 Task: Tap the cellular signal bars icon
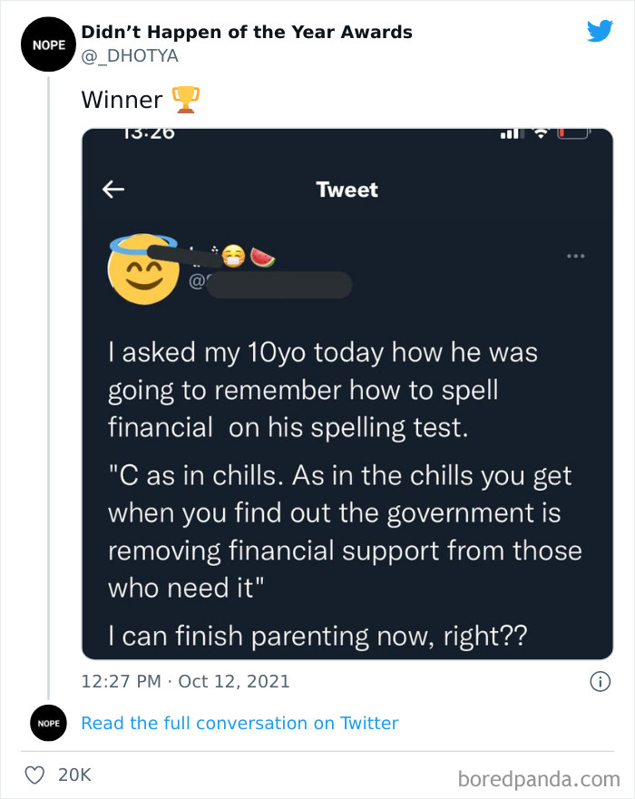[x=511, y=132]
